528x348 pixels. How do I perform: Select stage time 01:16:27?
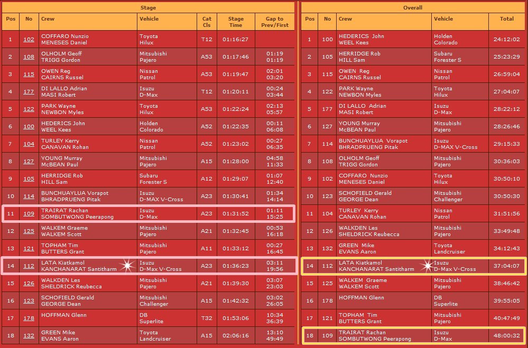(236, 40)
